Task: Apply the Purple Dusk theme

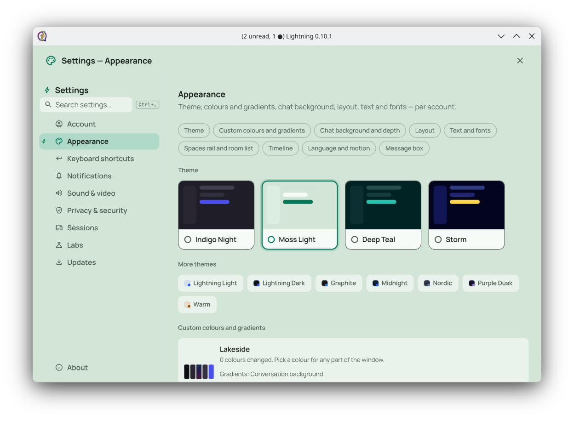Action: coord(491,283)
